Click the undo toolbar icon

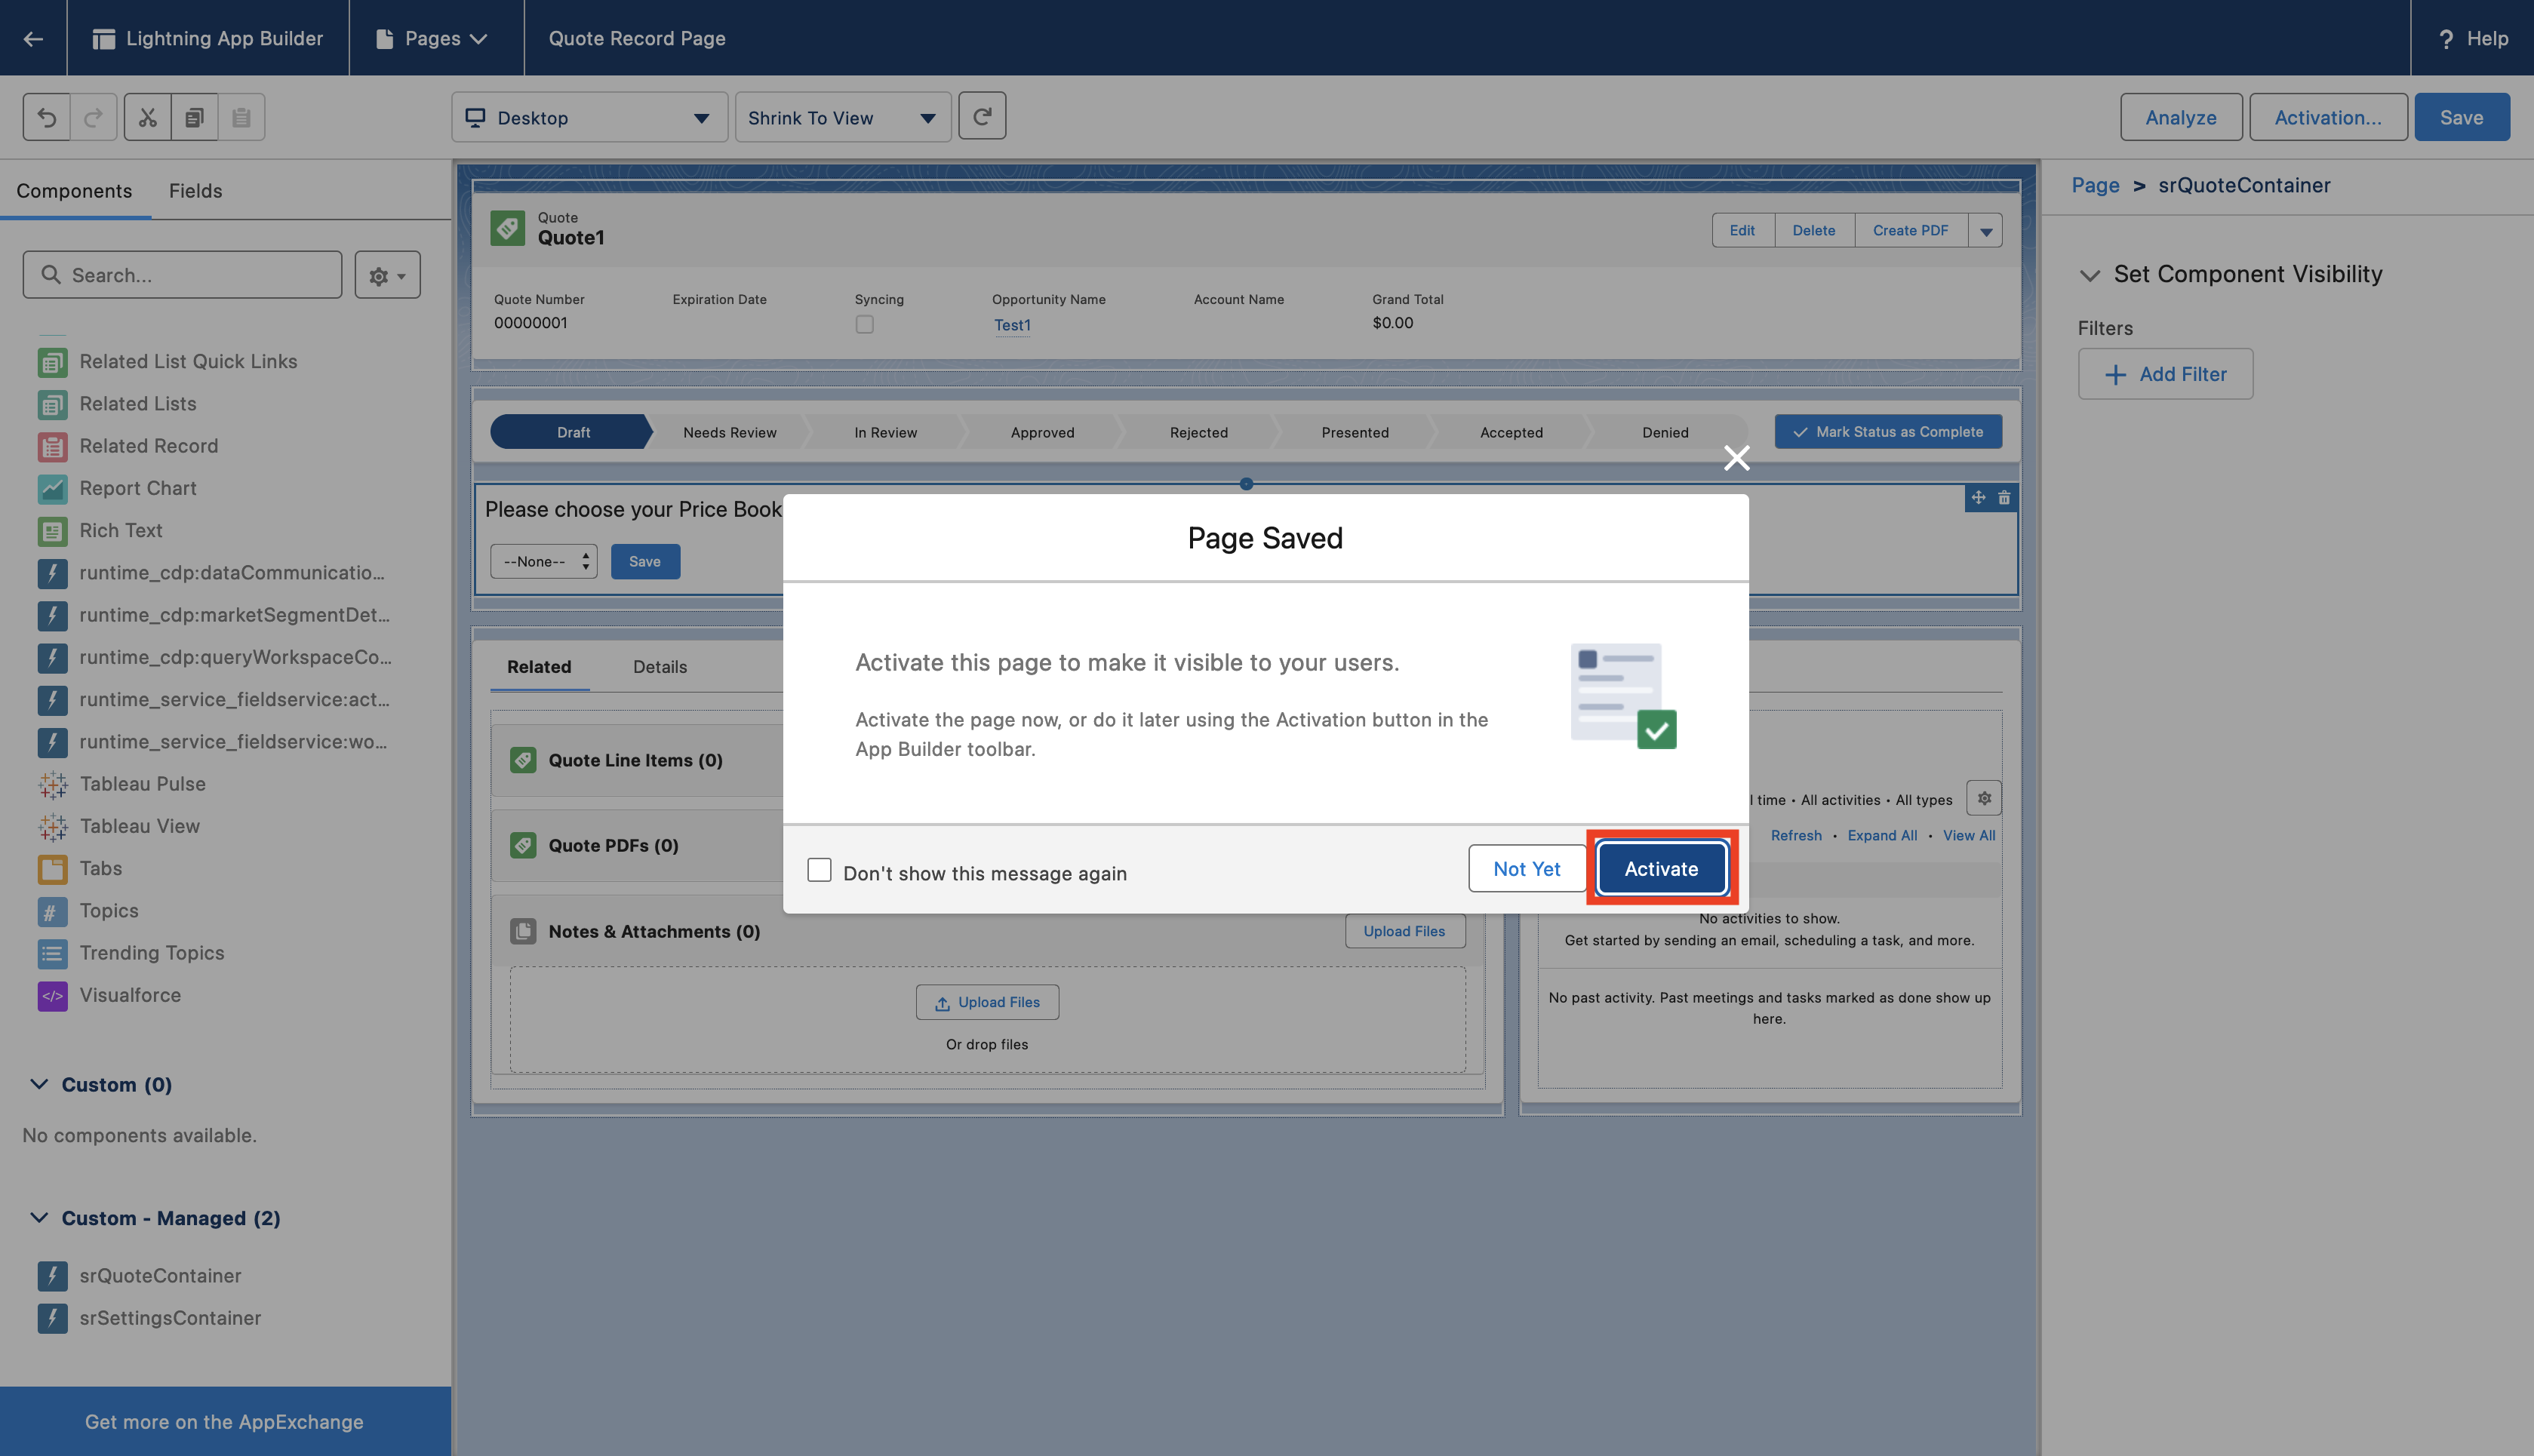tap(47, 117)
